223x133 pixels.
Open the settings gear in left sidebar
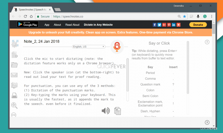(x=14, y=44)
